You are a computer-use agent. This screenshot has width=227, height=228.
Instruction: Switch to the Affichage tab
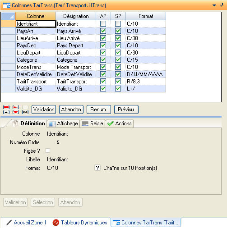[x=63, y=123]
